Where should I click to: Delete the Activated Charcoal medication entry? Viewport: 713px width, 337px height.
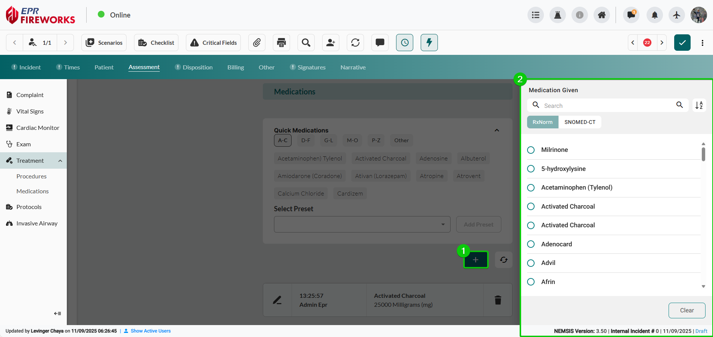pyautogui.click(x=498, y=300)
